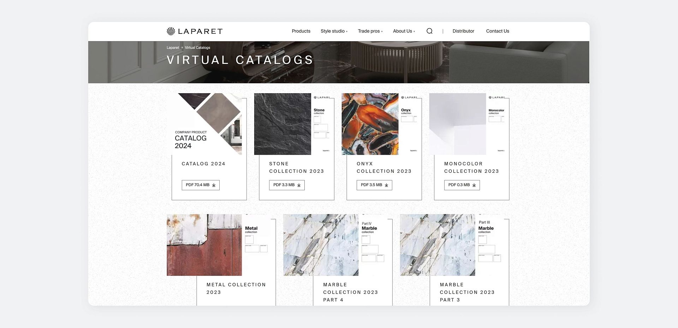
Task: Open the About Us dropdown
Action: (404, 31)
